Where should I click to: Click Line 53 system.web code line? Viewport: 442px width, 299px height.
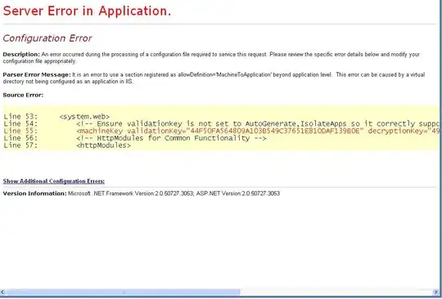click(x=56, y=117)
